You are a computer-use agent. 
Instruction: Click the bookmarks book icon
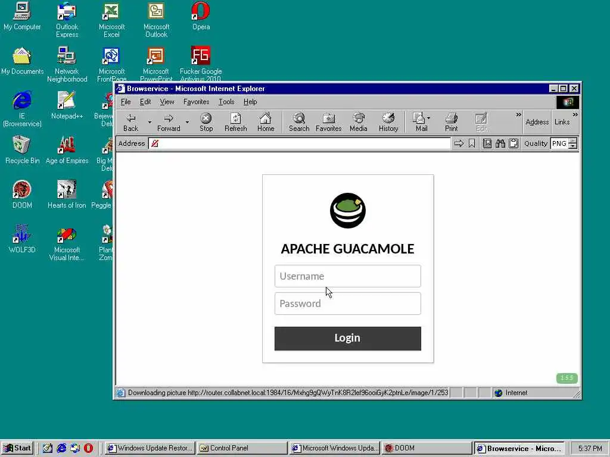[487, 143]
